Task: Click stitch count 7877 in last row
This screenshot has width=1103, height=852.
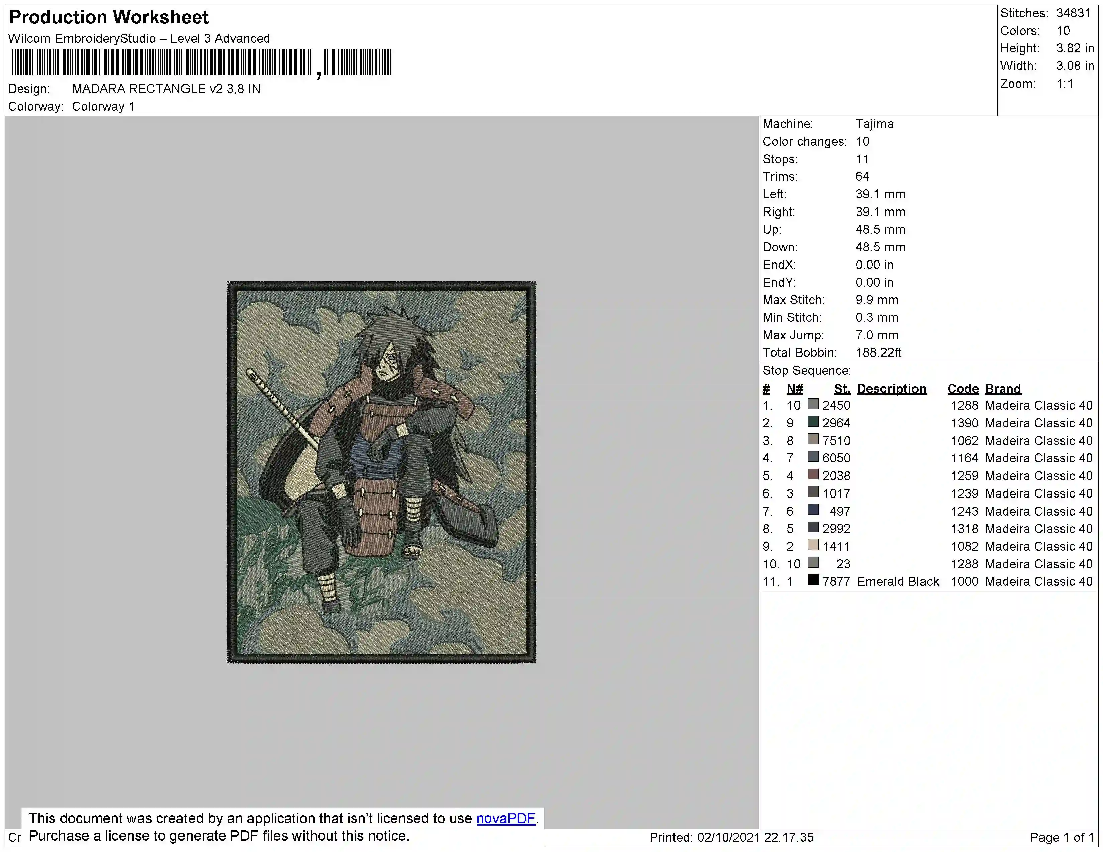Action: coord(836,581)
